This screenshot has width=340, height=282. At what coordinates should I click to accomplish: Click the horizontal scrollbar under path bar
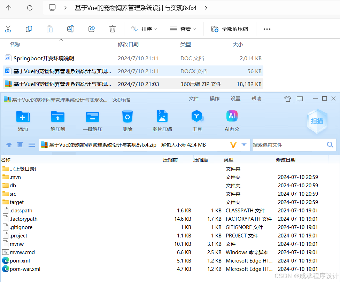click(64, 153)
